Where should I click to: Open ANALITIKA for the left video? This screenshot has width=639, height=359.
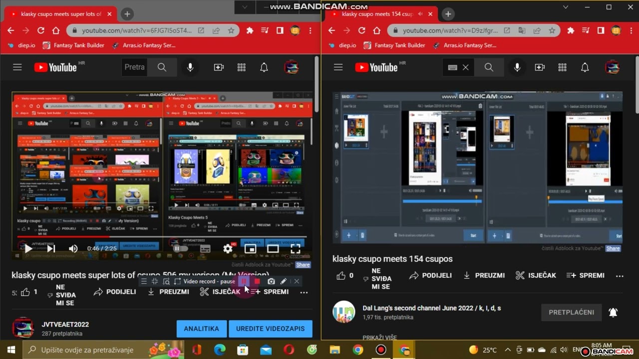[x=201, y=329]
